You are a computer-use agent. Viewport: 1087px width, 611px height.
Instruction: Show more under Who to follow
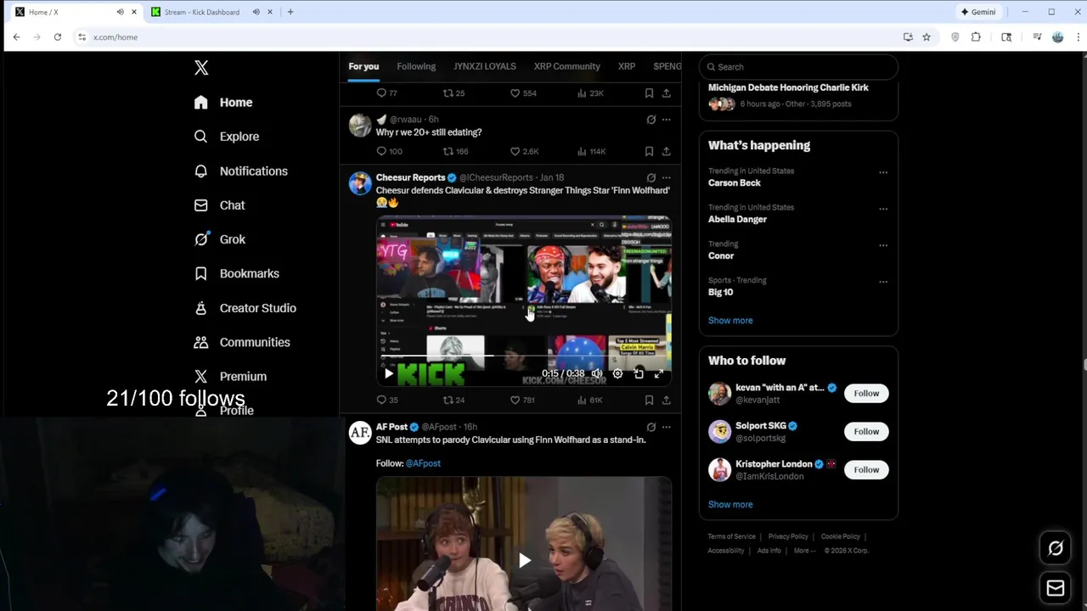tap(730, 505)
